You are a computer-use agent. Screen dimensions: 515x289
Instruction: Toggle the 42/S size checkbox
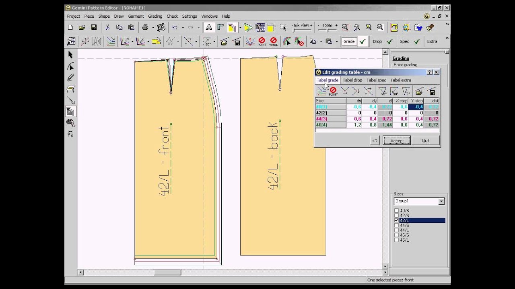pos(396,216)
